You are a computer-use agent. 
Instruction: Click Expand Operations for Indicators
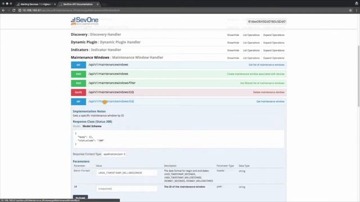pyautogui.click(x=274, y=50)
